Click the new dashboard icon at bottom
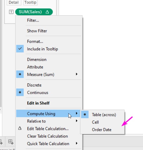Screen dimensions: 143x150 click(x=11, y=142)
